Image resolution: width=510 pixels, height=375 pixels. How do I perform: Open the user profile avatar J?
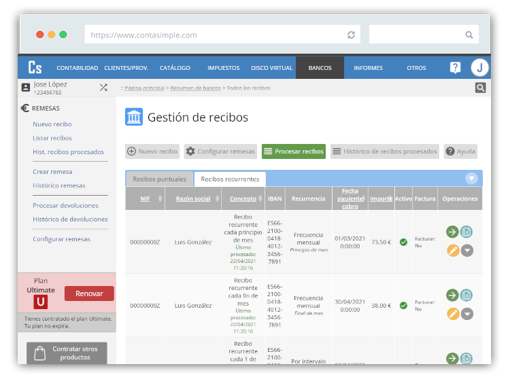480,67
